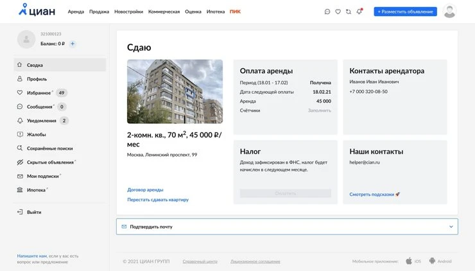Open the Справочный центр footer link
475x271 pixels.
200,261
